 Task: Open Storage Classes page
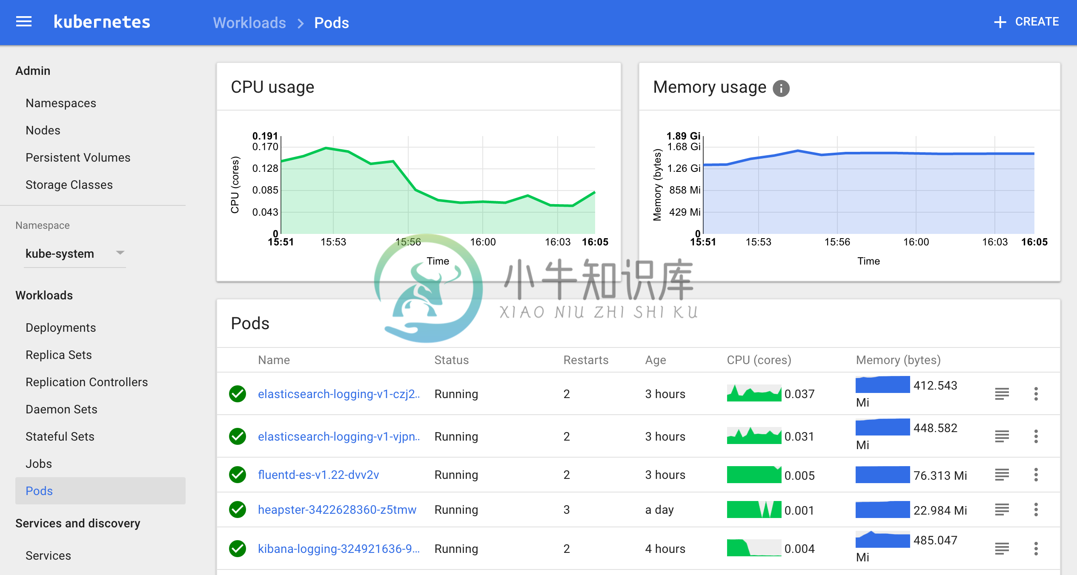click(x=69, y=185)
